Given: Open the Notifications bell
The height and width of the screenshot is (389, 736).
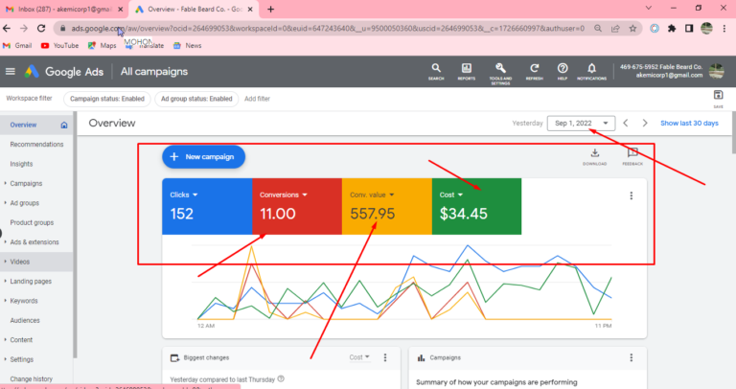Looking at the screenshot, I should 591,71.
